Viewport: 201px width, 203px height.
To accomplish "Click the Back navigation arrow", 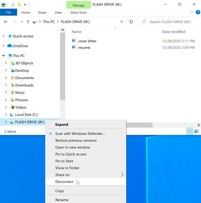I will [6, 22].
